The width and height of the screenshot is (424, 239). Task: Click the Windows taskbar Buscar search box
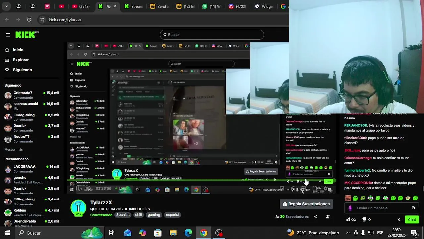[60, 233]
